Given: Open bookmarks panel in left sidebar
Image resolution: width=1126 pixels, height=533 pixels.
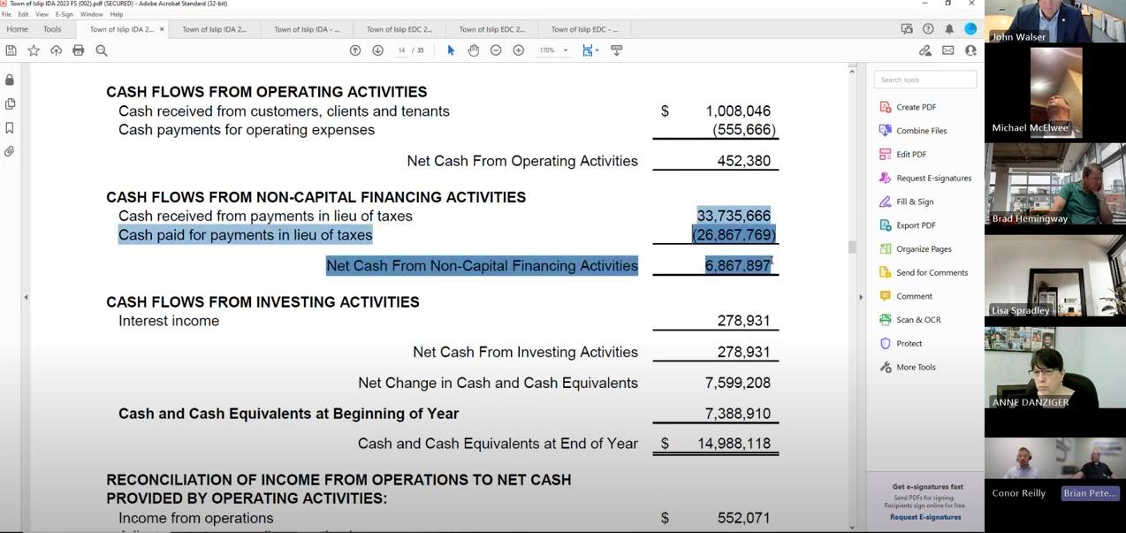Looking at the screenshot, I should 10,127.
